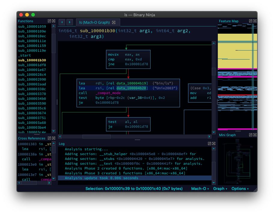Click the _compat_mode call in graph
Image resolution: width=274 pixels, height=214 pixels.
pos(108,93)
